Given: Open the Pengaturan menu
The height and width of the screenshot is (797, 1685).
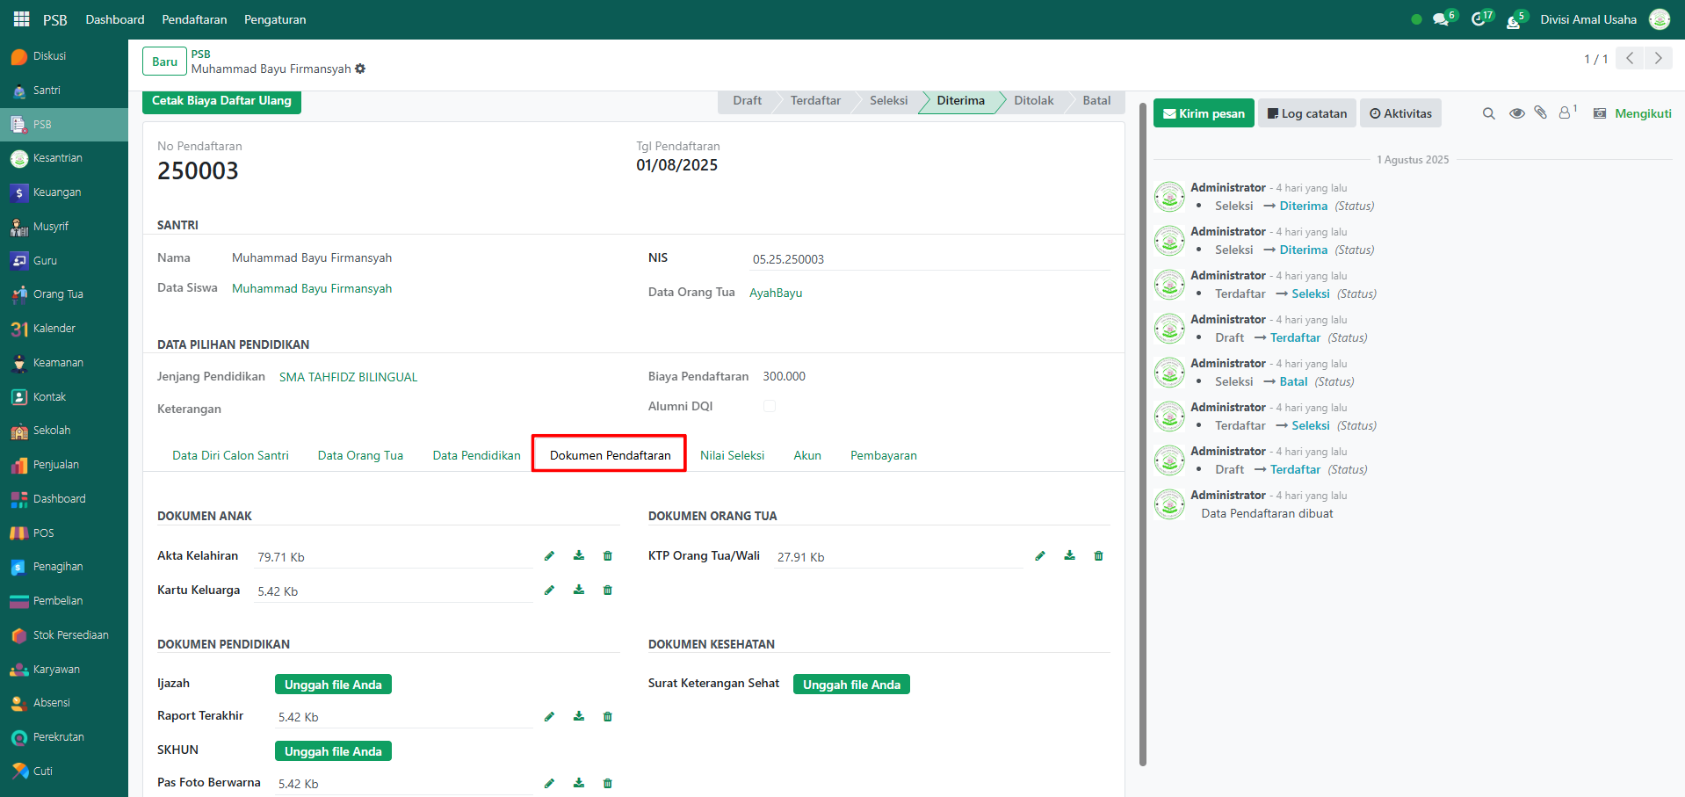Looking at the screenshot, I should [x=275, y=19].
